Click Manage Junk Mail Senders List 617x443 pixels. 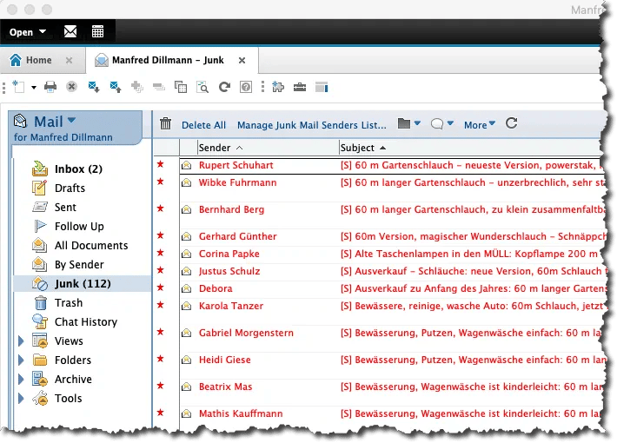pos(311,125)
